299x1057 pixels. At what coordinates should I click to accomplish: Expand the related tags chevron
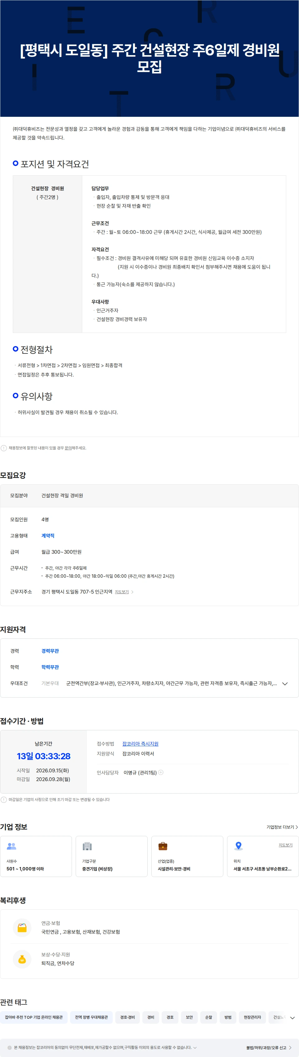tap(292, 1018)
